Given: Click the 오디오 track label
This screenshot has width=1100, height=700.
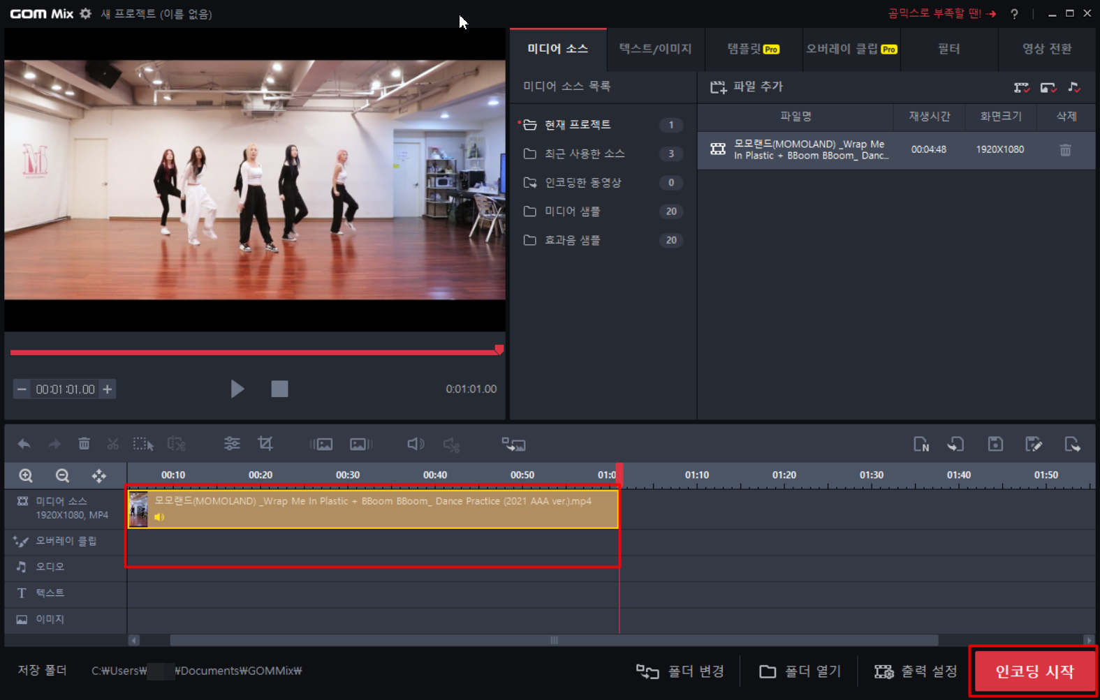Looking at the screenshot, I should pyautogui.click(x=50, y=567).
